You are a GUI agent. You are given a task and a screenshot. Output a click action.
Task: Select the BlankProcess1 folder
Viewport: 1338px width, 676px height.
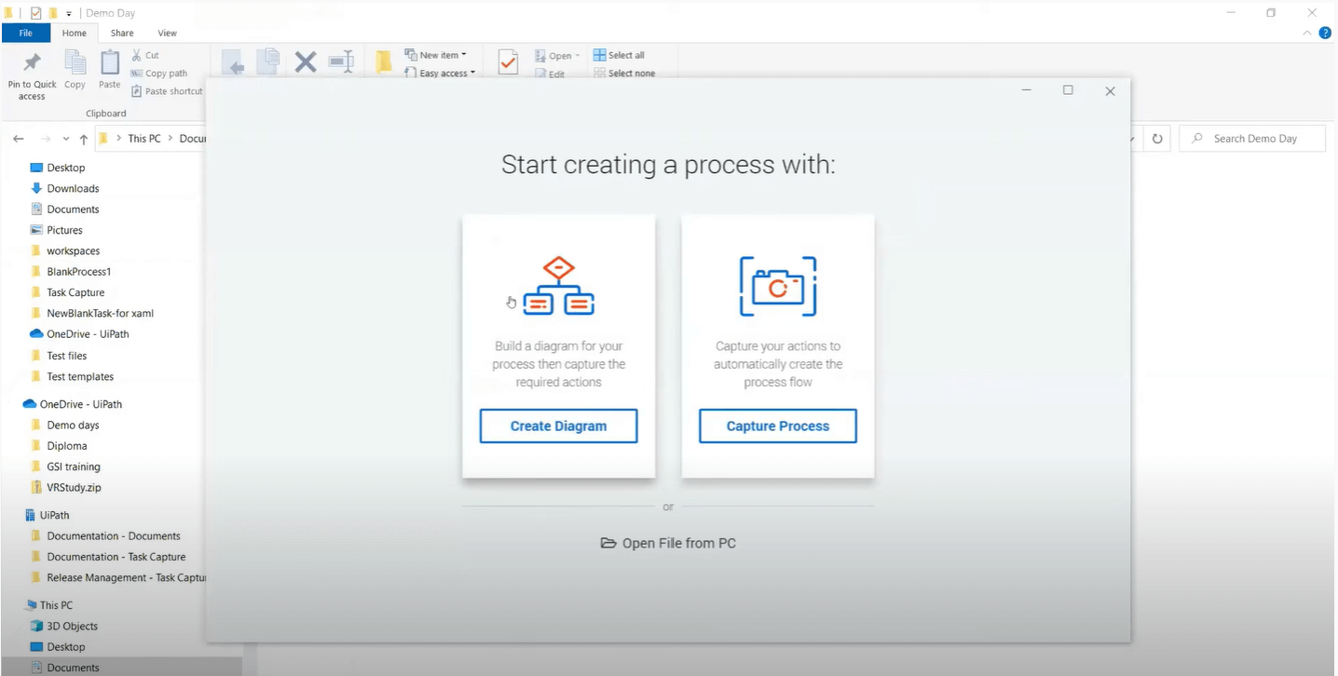coord(78,272)
